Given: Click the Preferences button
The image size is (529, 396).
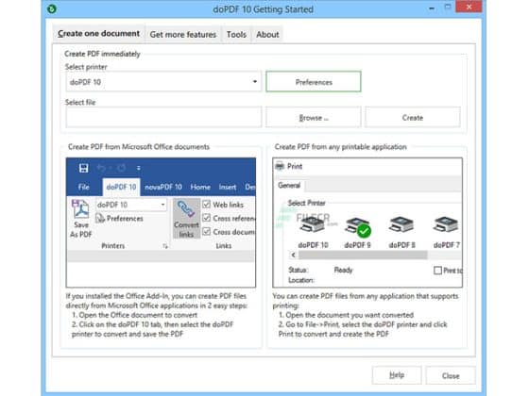Looking at the screenshot, I should pyautogui.click(x=314, y=81).
